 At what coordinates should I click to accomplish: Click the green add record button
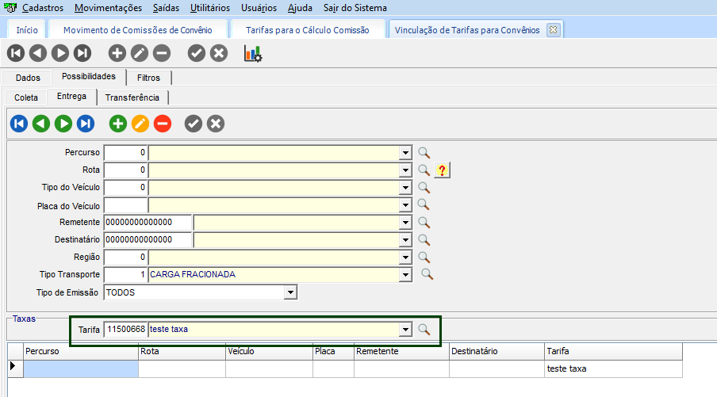117,124
